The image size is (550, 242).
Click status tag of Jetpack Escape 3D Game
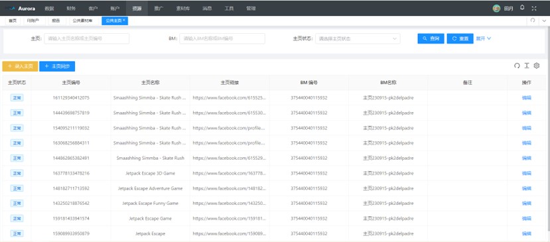coord(17,173)
